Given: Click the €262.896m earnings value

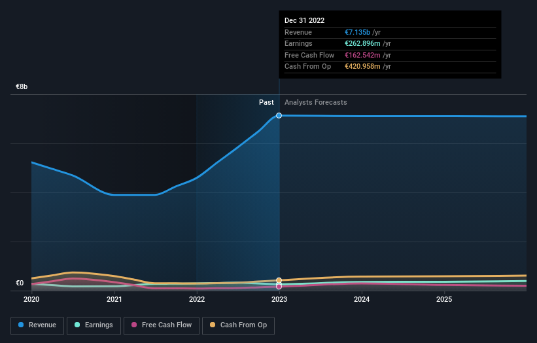Looking at the screenshot, I should pyautogui.click(x=362, y=43).
